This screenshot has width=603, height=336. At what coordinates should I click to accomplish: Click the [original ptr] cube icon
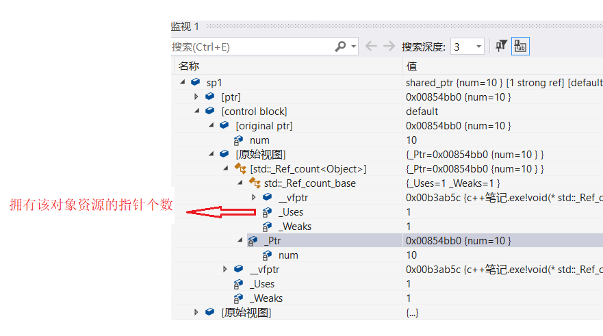tap(224, 125)
